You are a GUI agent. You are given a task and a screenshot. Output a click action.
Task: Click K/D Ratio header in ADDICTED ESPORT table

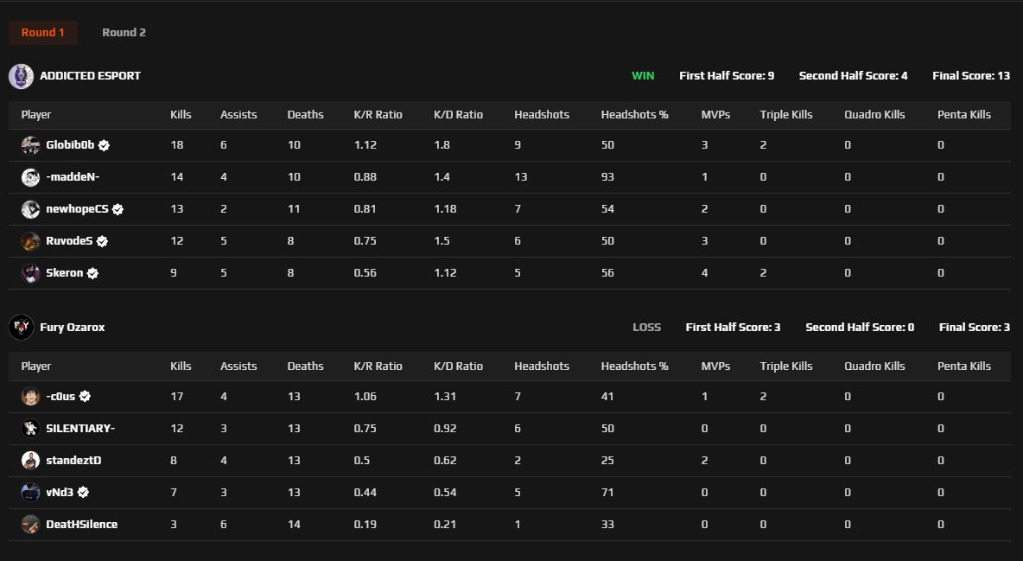459,115
